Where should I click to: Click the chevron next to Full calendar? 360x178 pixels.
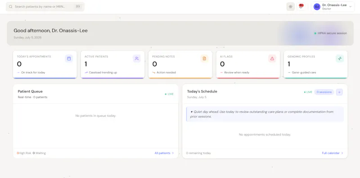pyautogui.click(x=342, y=153)
